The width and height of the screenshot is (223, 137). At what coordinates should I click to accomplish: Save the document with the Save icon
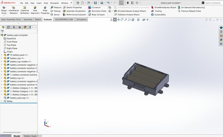pyautogui.click(x=95, y=3)
